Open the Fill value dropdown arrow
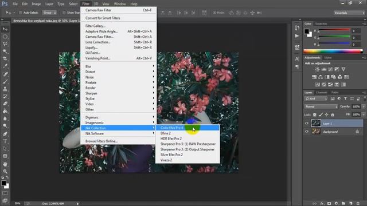 pos(364,114)
